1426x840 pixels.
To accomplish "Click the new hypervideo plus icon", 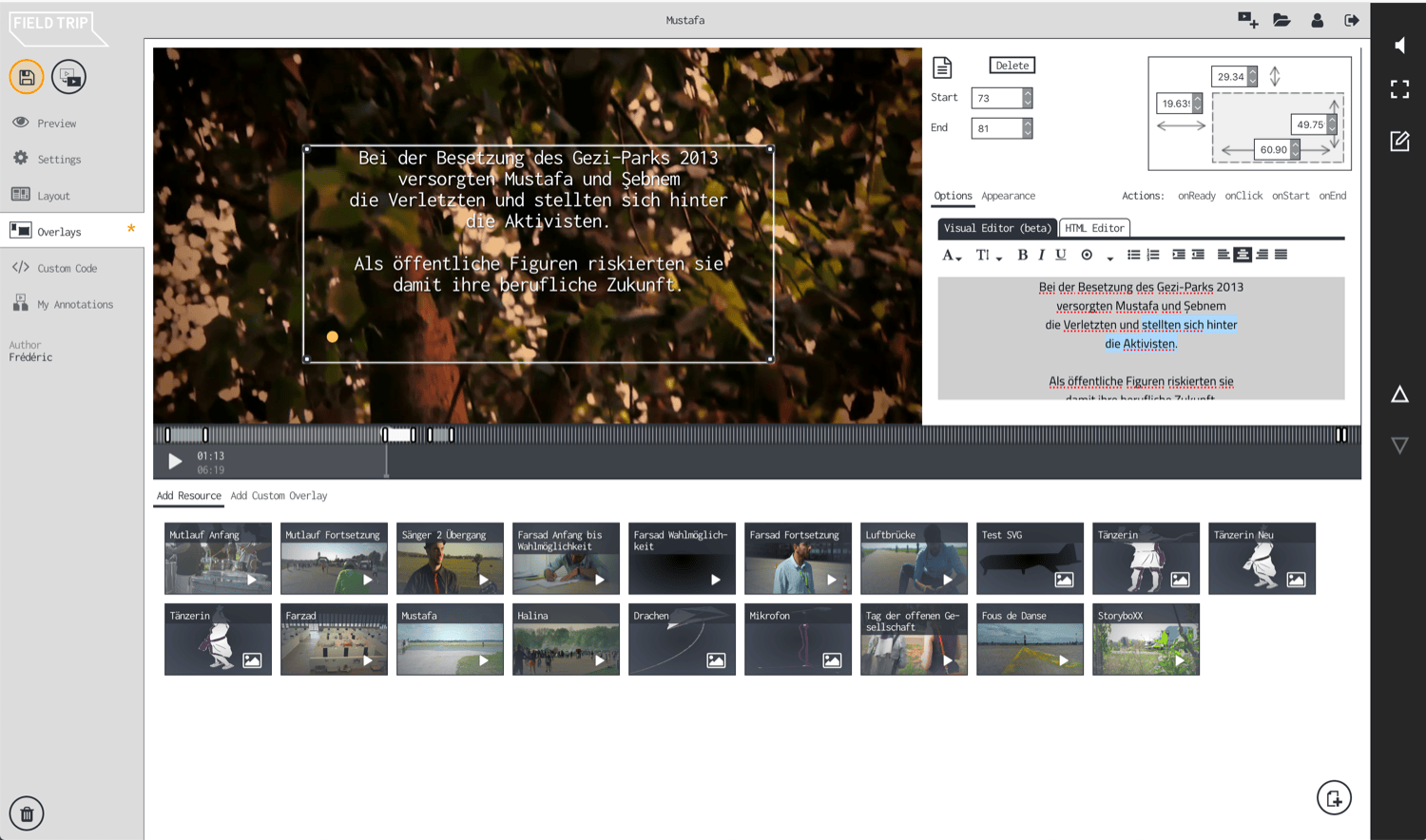I will [1247, 20].
